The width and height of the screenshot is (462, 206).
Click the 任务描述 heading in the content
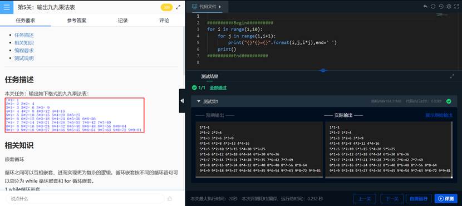point(19,80)
